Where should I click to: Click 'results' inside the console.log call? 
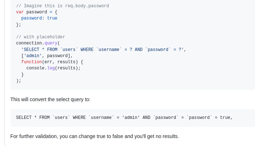point(67,68)
